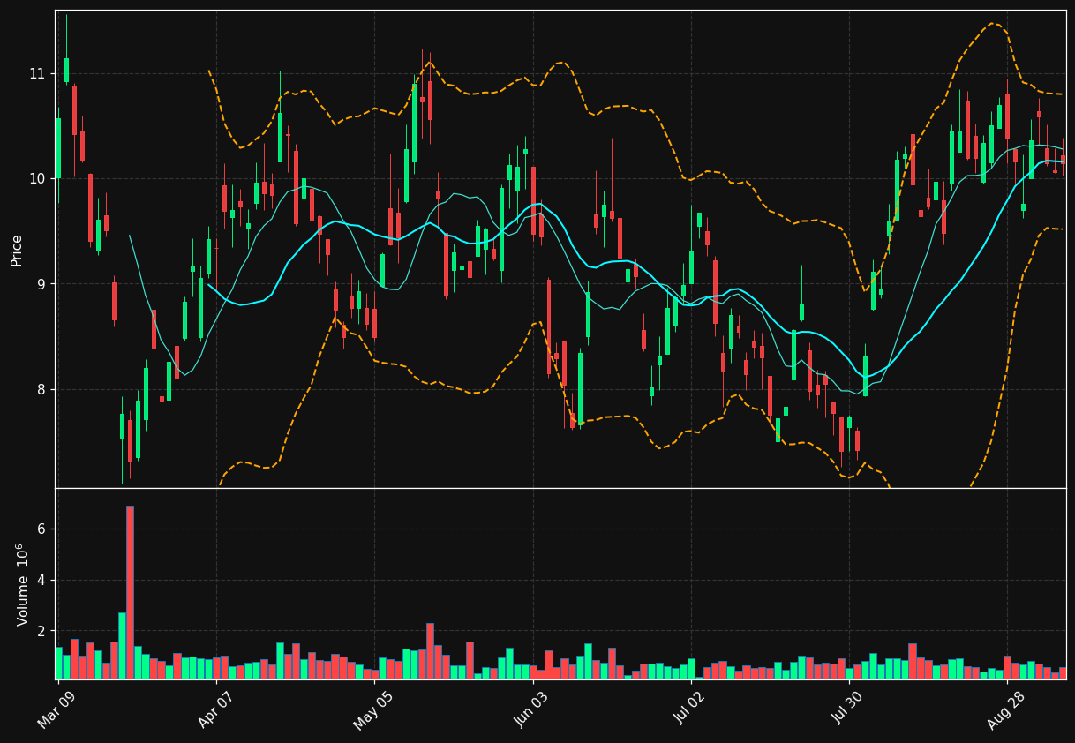This screenshot has width=1075, height=743.
Task: Click the tall green volume bar before the spike
Action: [x=122, y=646]
